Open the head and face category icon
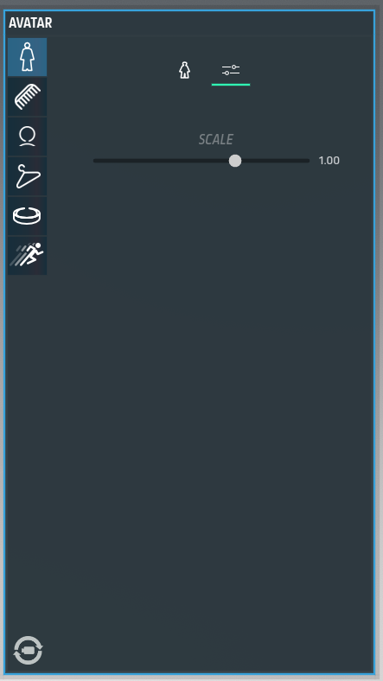 click(x=27, y=137)
